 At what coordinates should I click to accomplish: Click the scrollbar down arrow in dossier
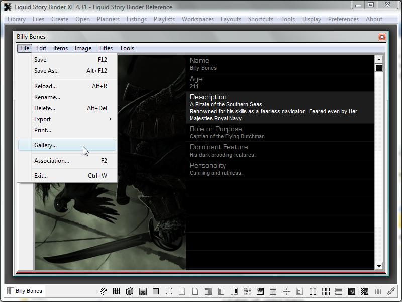coord(379,266)
